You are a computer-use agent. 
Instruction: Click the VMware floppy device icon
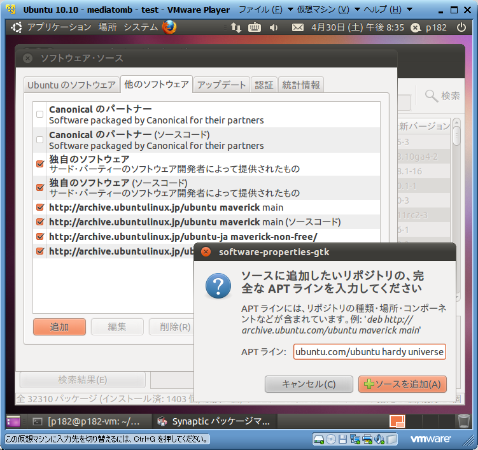point(342,439)
